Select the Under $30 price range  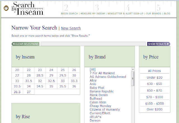click(x=154, y=78)
